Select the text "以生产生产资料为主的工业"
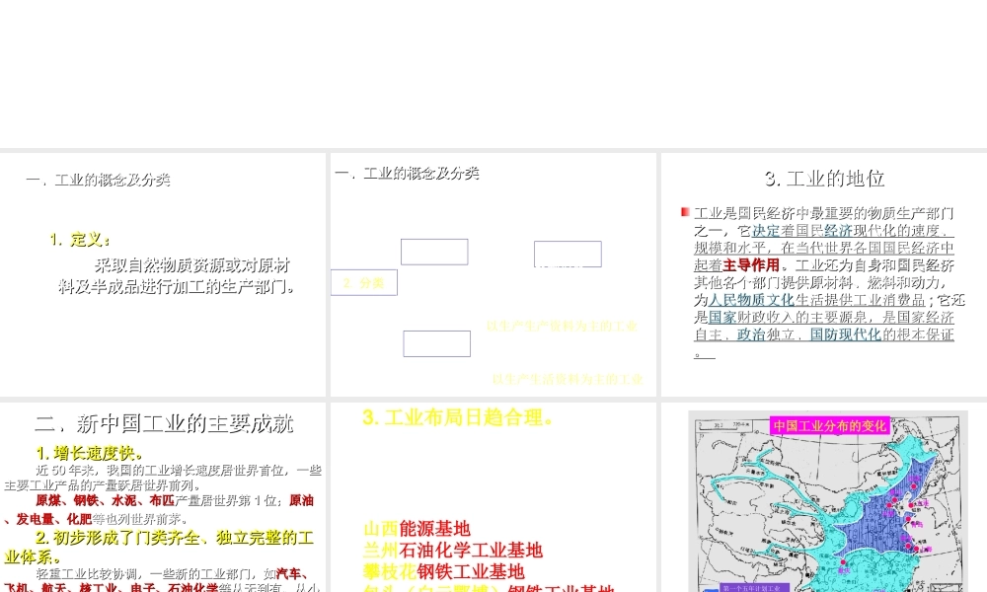Image resolution: width=987 pixels, height=592 pixels. [x=562, y=326]
